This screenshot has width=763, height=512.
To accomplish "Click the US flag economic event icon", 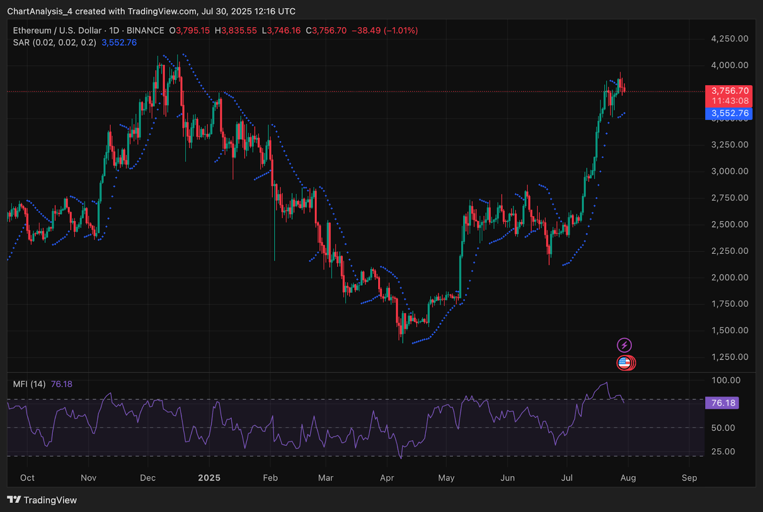I will (x=624, y=363).
